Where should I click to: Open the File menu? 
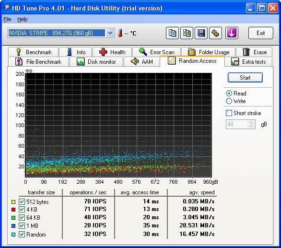click(x=7, y=19)
